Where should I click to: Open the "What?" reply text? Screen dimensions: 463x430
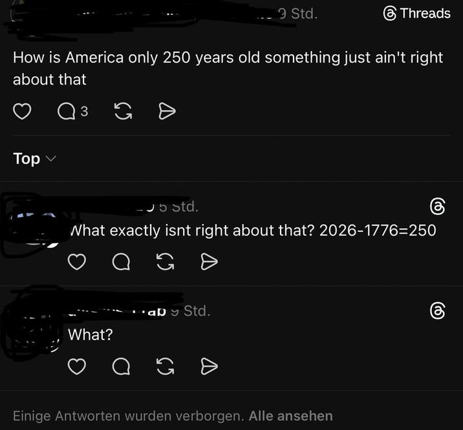(x=91, y=335)
